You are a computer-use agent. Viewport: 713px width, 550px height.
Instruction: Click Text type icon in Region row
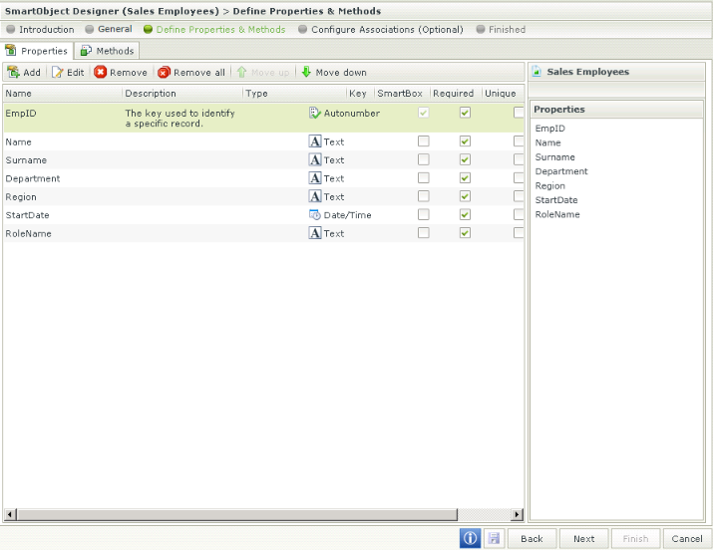tap(315, 196)
